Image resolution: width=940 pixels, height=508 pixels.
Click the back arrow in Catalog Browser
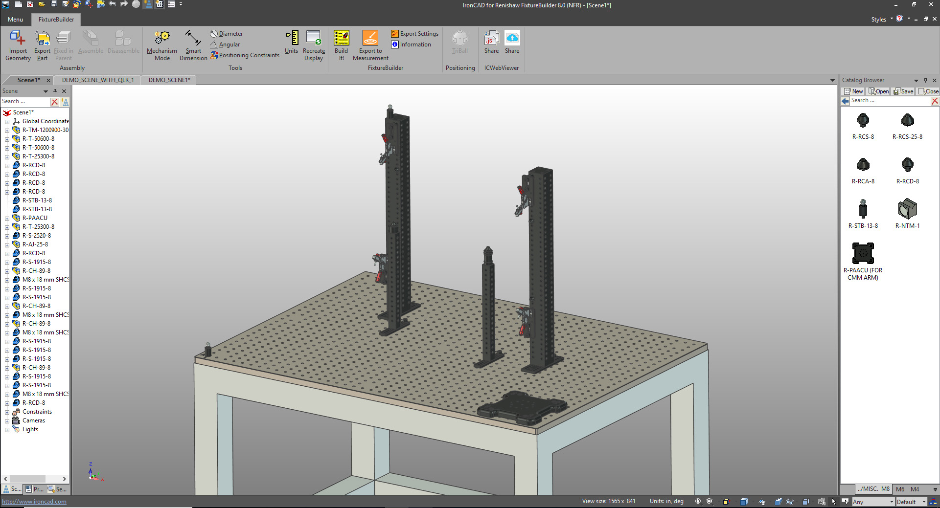[846, 101]
